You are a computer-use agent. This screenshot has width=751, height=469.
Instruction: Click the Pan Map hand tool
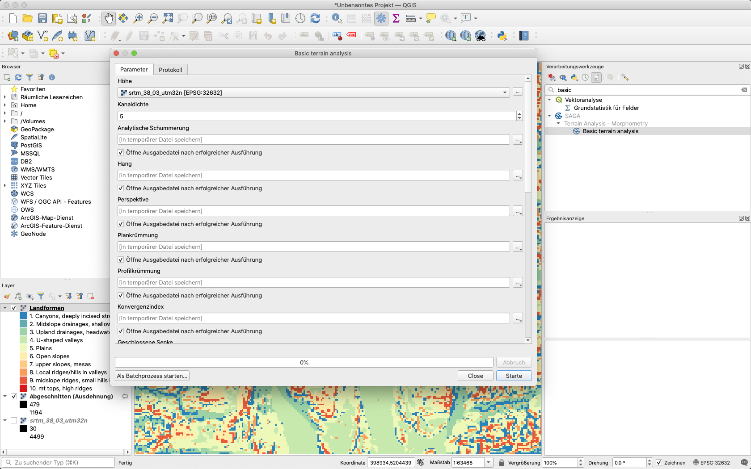(x=109, y=18)
